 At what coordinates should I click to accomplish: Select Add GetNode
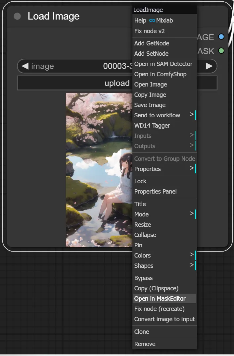(x=164, y=43)
